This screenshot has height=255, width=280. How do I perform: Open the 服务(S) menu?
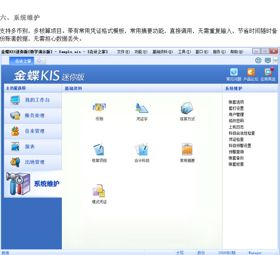pyautogui.click(x=219, y=52)
